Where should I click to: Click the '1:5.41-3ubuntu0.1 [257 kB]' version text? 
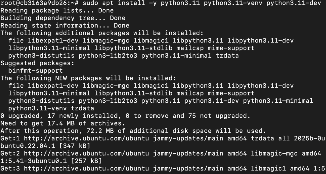click(x=51, y=161)
